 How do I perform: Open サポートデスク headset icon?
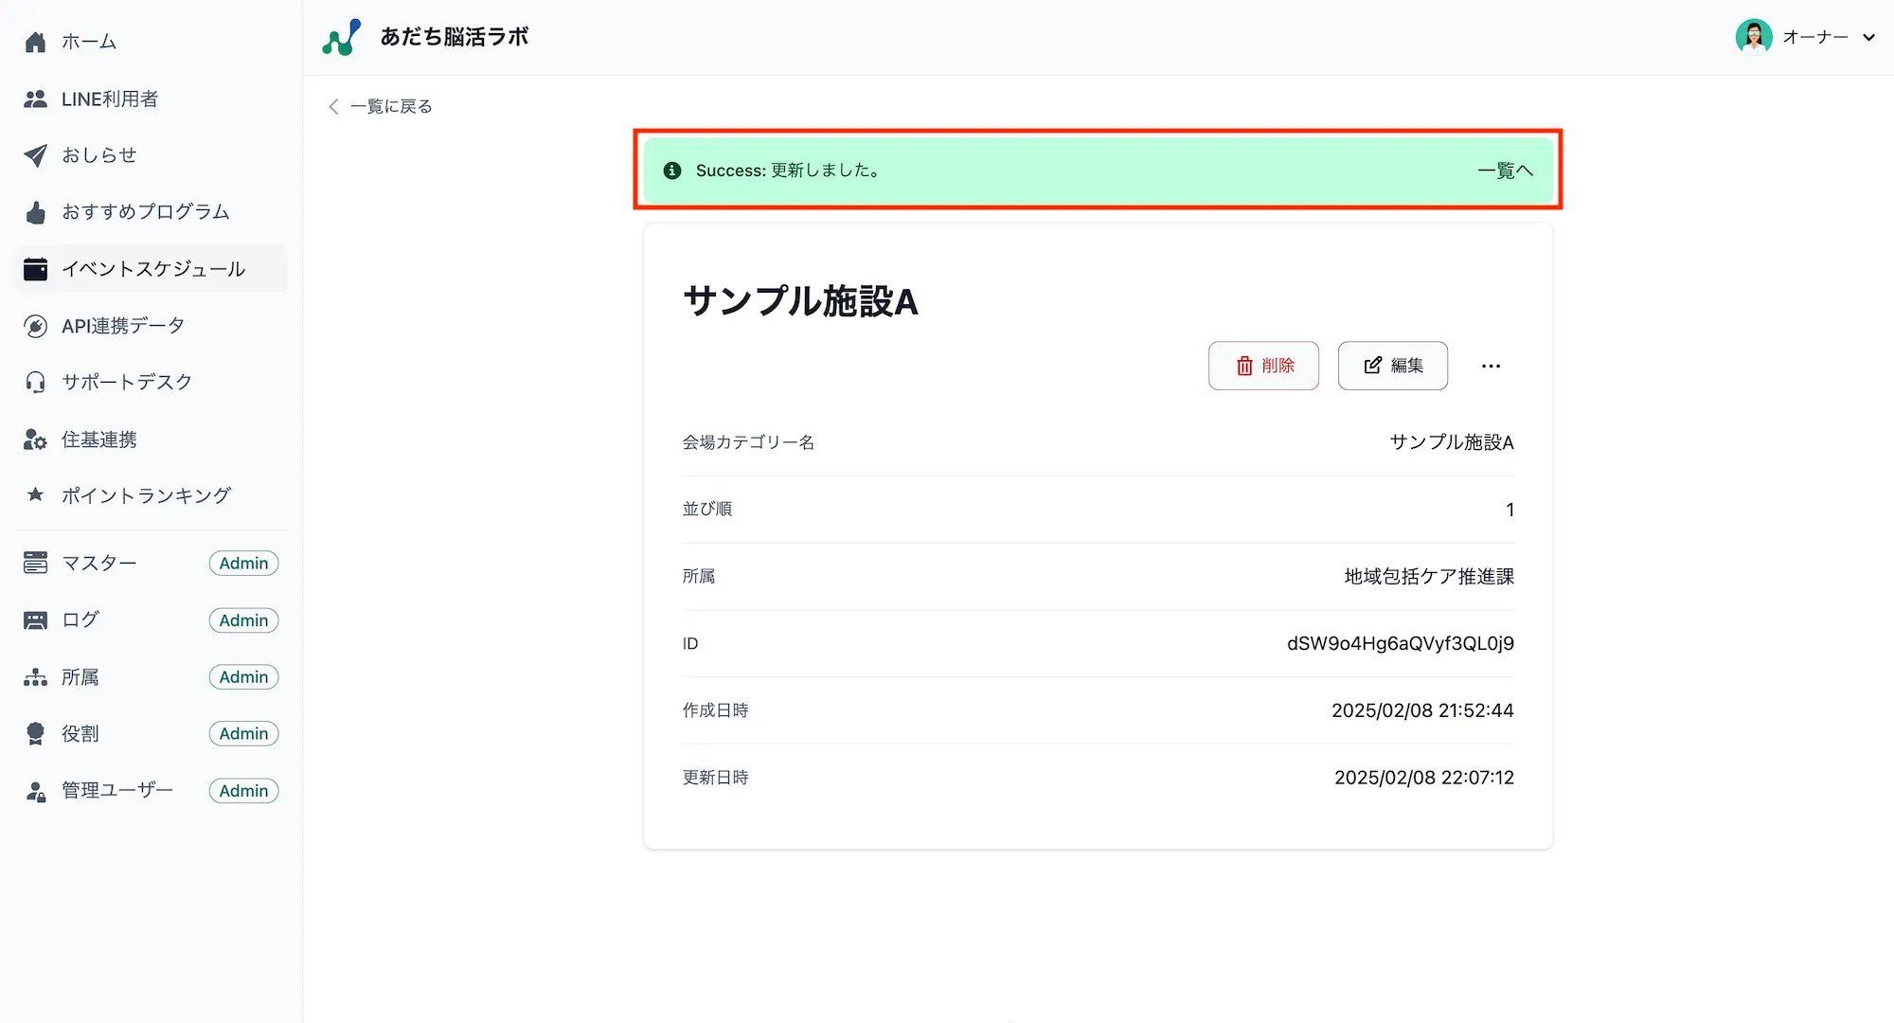click(x=35, y=382)
